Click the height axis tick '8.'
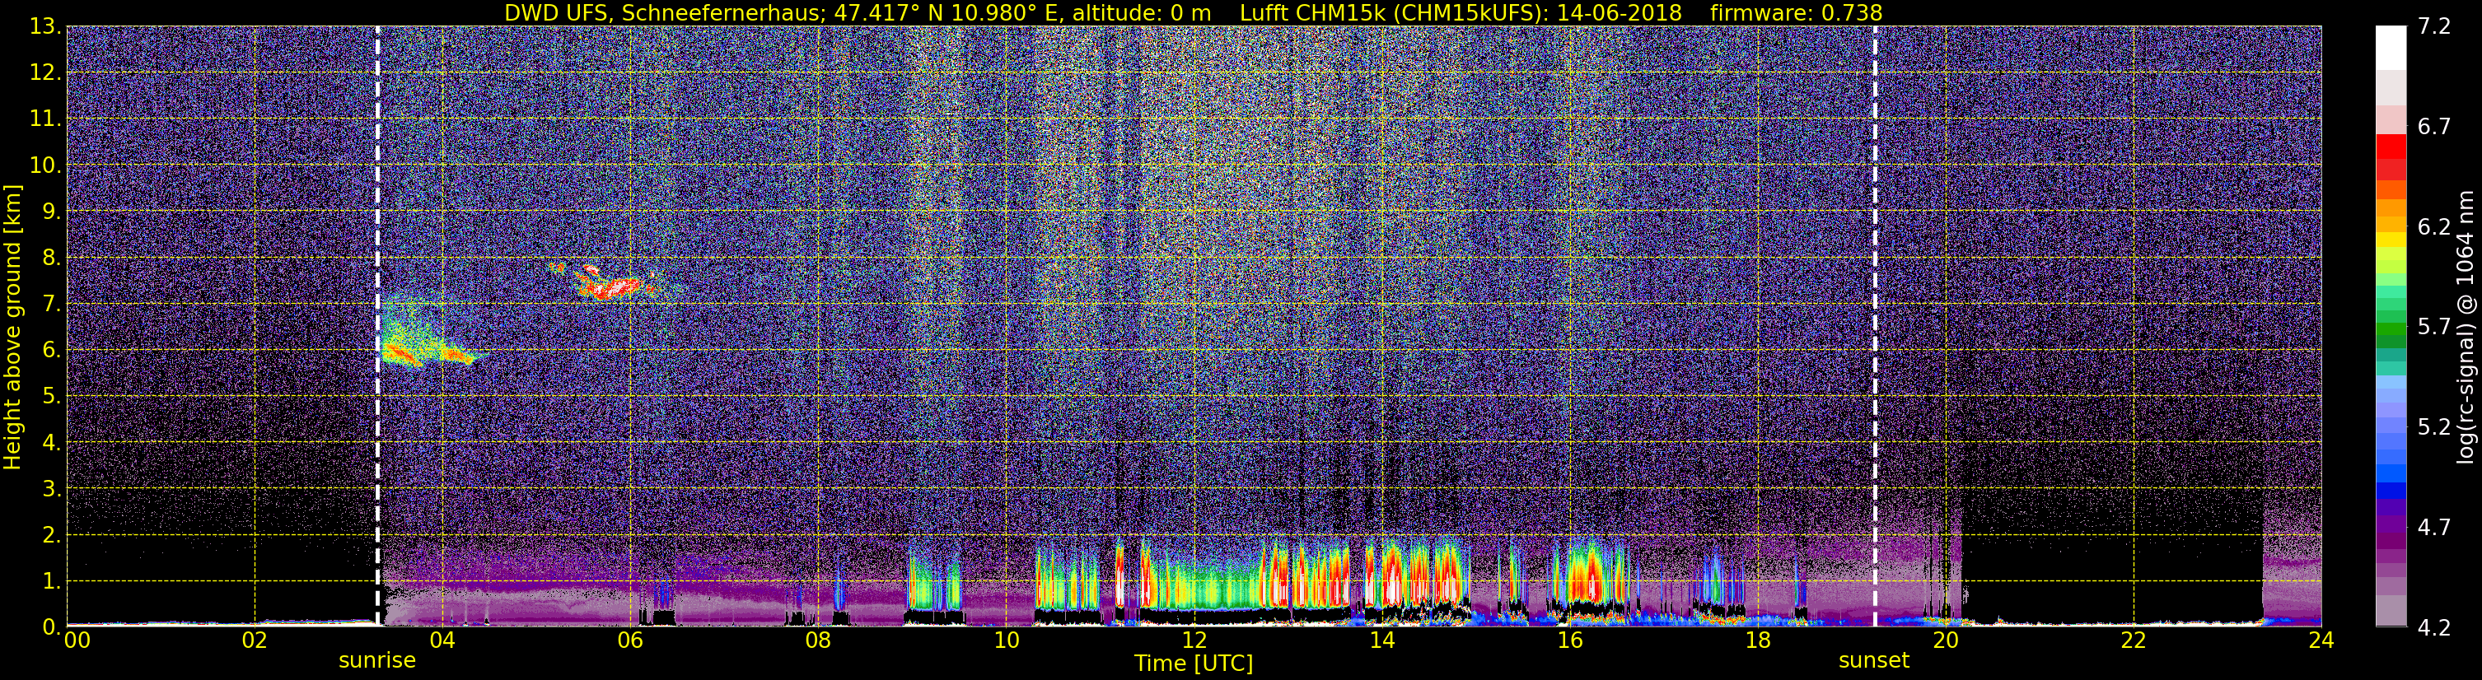The height and width of the screenshot is (680, 2482). pos(51,257)
